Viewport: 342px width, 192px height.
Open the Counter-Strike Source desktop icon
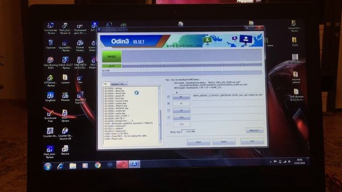(65, 133)
